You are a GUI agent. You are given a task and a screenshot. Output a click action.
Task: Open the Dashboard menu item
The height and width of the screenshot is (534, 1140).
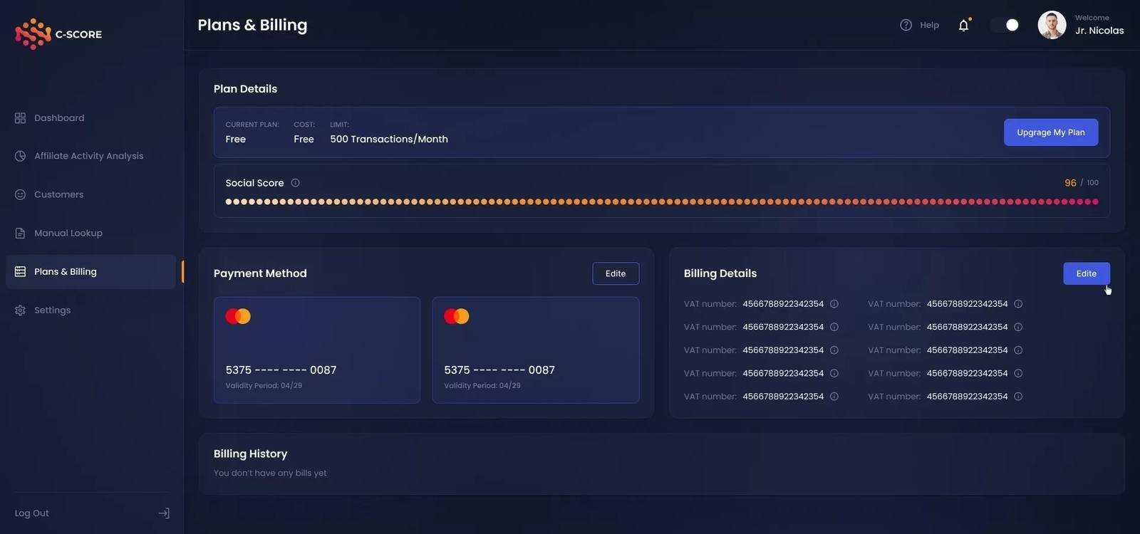point(90,118)
